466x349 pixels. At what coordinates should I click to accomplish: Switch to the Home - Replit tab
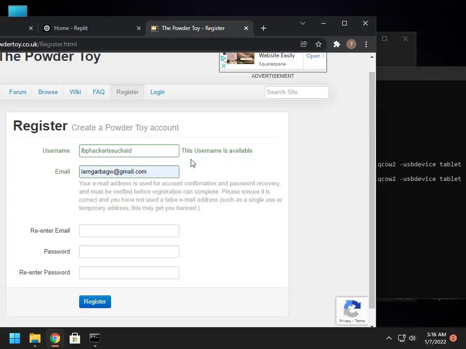click(91, 28)
